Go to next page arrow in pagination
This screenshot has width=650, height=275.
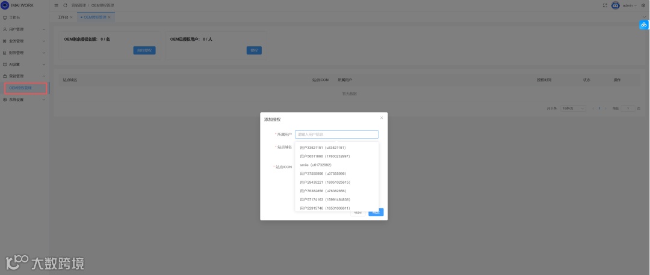605,108
